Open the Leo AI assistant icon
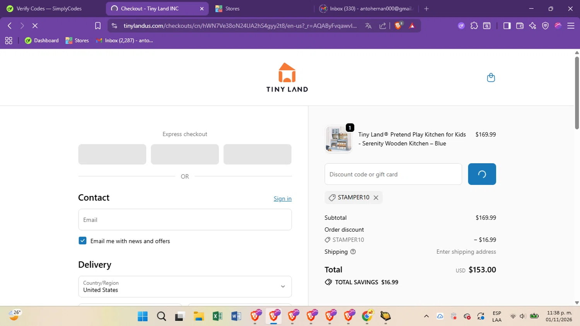Image resolution: width=580 pixels, height=326 pixels. (x=532, y=26)
